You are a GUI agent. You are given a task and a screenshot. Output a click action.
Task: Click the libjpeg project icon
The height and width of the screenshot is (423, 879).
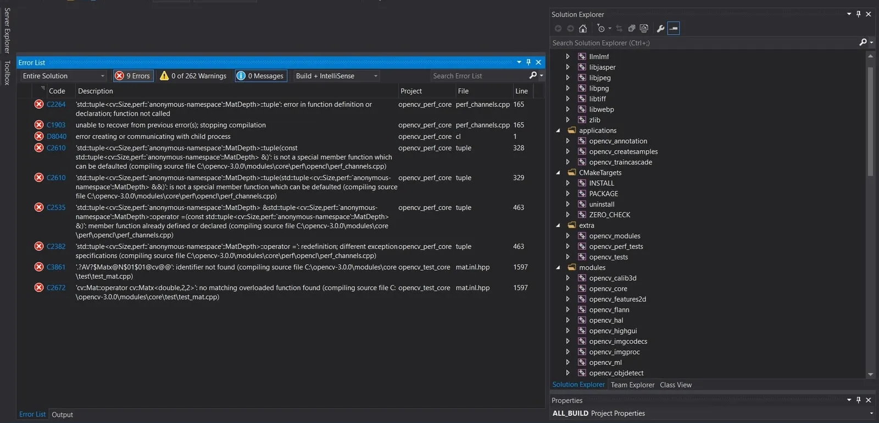(582, 78)
